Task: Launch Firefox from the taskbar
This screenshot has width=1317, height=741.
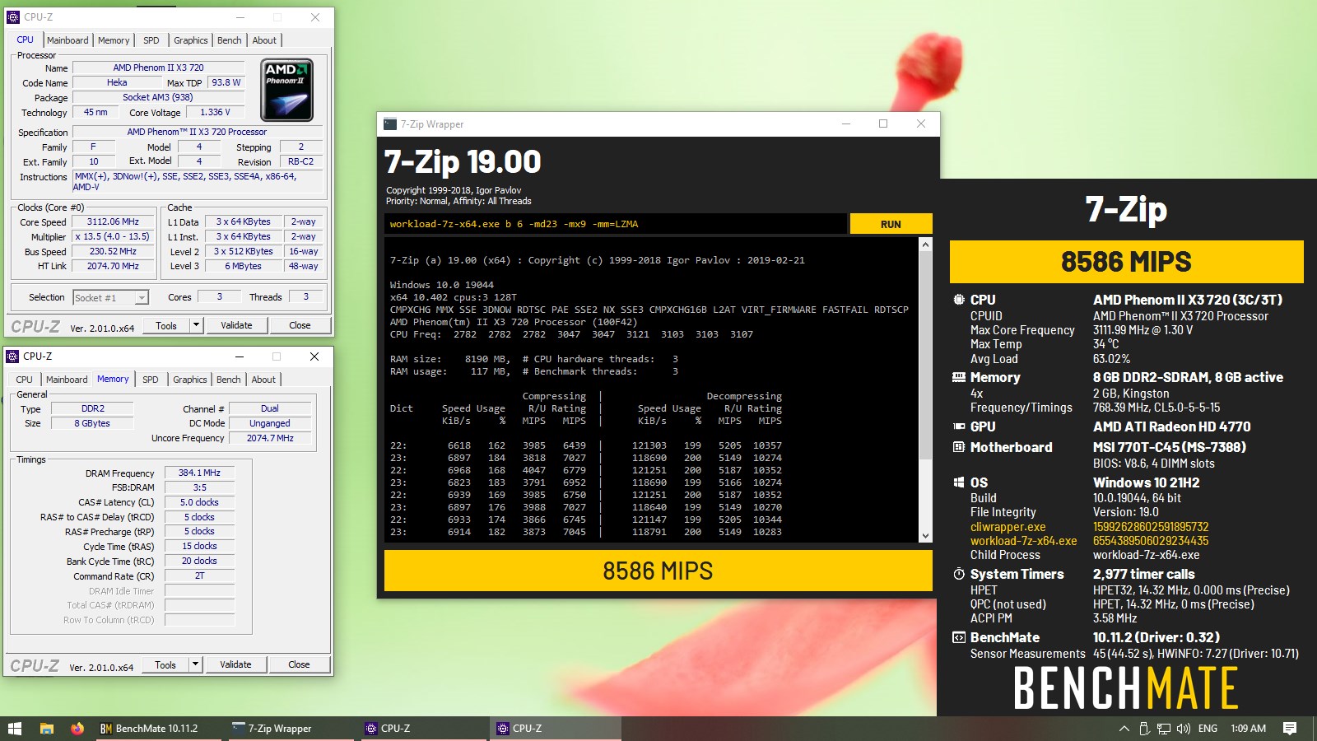Action: (77, 729)
